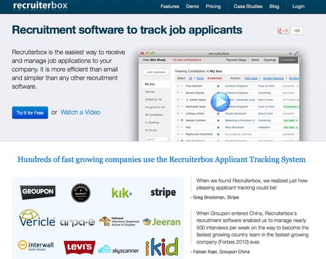The width and height of the screenshot is (326, 259).
Task: Click the kik logo
Action: coord(122,193)
